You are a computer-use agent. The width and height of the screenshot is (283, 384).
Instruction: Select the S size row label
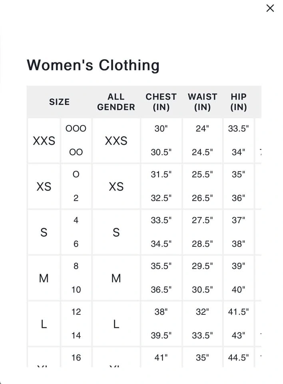click(x=44, y=232)
